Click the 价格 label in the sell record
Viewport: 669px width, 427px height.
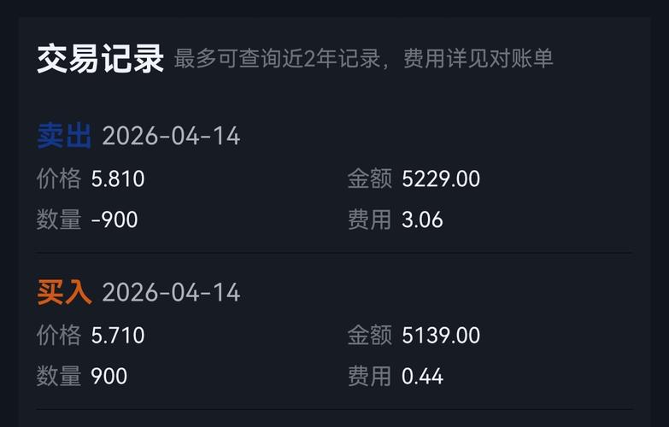pyautogui.click(x=59, y=179)
